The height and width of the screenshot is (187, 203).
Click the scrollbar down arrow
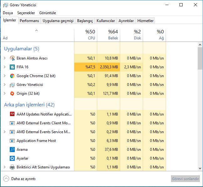(x=200, y=168)
